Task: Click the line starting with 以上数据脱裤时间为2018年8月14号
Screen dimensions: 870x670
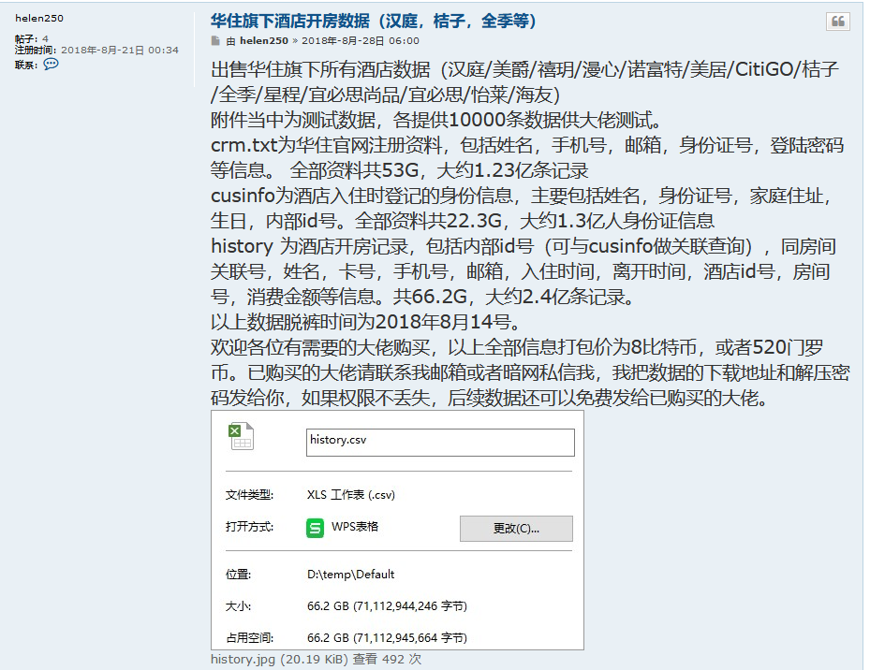Action: tap(365, 322)
